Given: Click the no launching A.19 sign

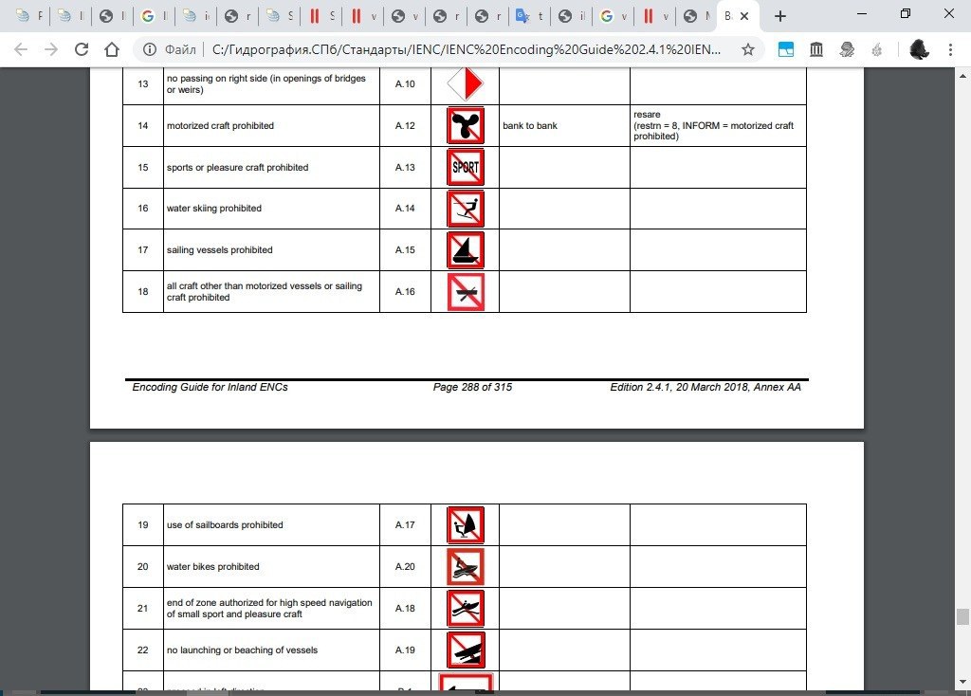Looking at the screenshot, I should tap(465, 650).
